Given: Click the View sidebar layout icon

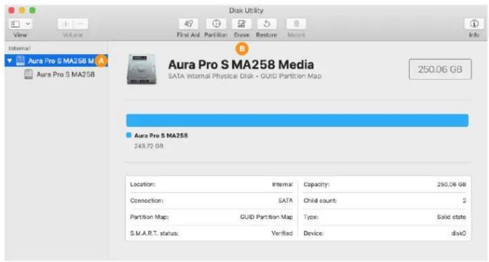Looking at the screenshot, I should tap(15, 24).
